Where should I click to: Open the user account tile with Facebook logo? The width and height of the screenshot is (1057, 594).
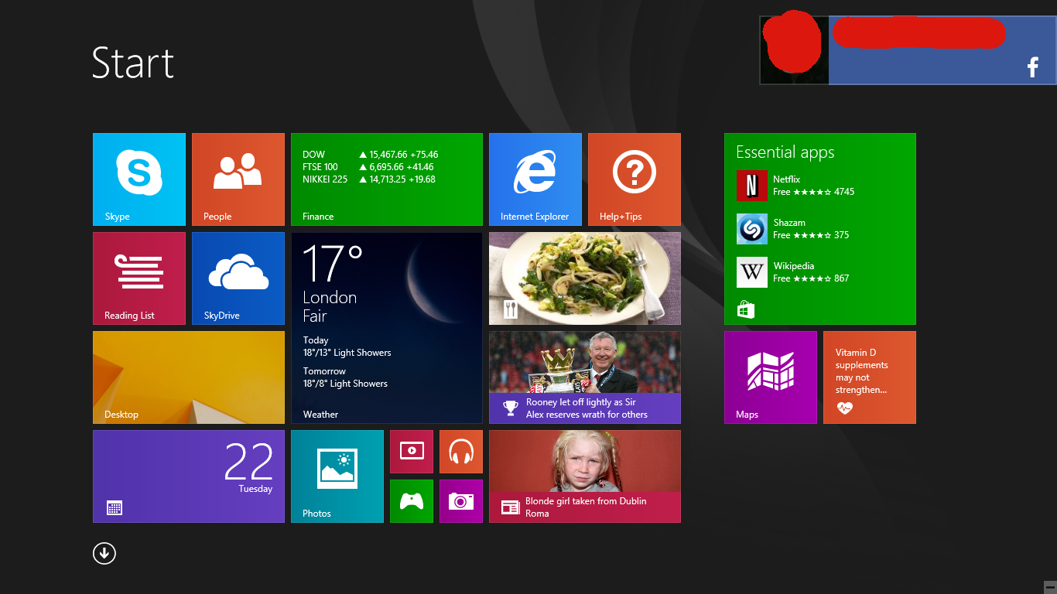click(x=908, y=49)
